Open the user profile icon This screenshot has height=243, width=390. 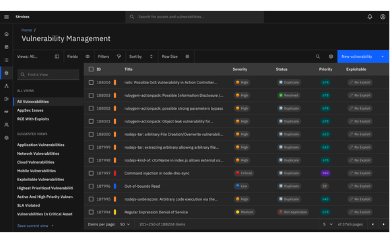tap(383, 17)
